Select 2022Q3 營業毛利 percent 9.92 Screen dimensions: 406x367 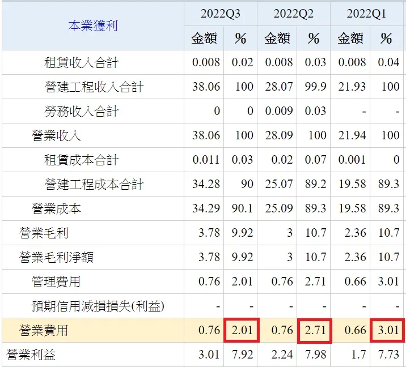[x=242, y=233]
